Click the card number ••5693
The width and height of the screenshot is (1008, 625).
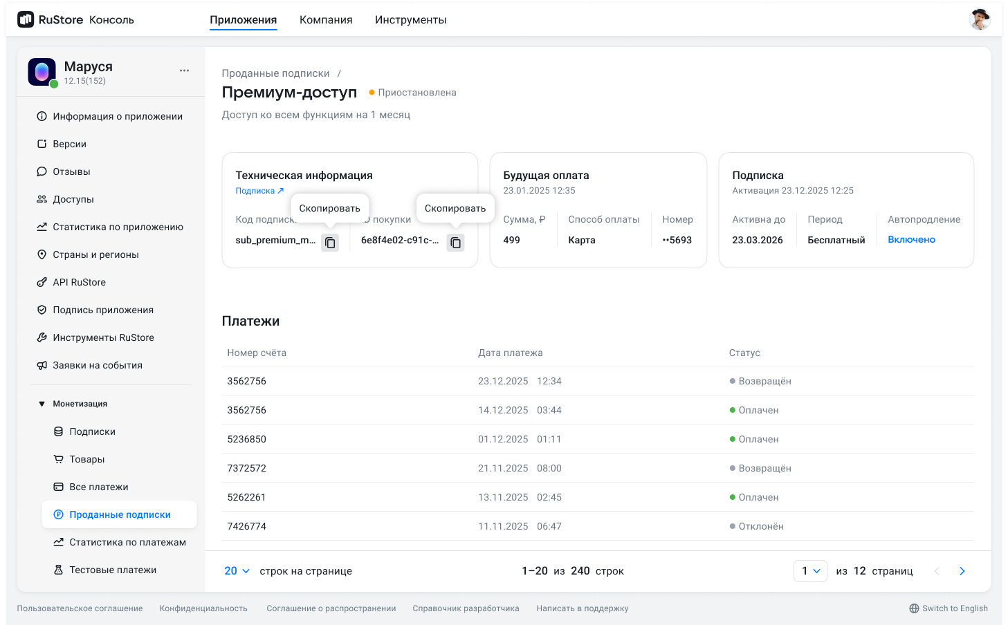(677, 240)
